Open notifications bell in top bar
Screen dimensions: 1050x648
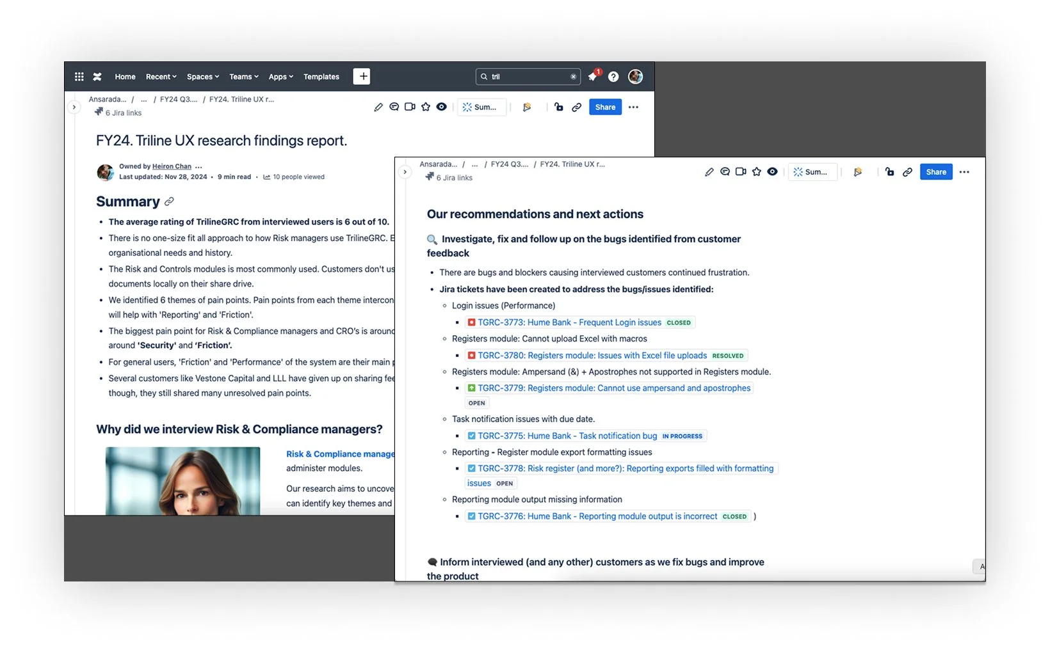pos(593,76)
